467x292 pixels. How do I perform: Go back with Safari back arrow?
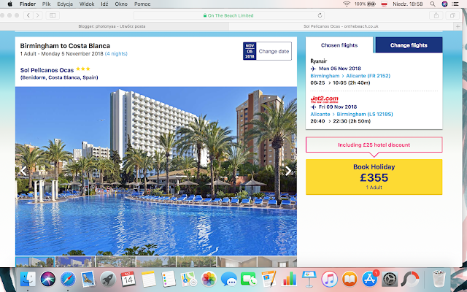[x=28, y=15]
